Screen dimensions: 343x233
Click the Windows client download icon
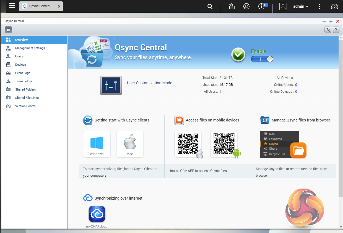(97, 144)
